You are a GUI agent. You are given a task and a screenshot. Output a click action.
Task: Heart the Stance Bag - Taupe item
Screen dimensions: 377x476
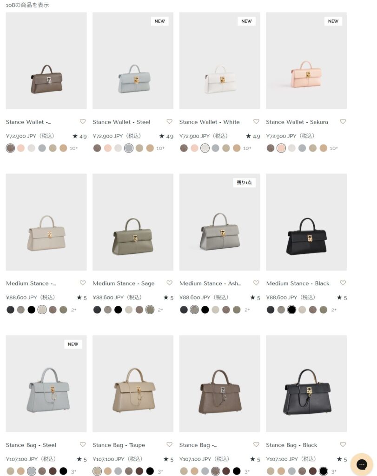click(x=169, y=444)
